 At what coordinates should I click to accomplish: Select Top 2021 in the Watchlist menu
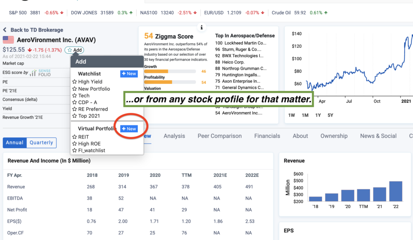click(89, 116)
